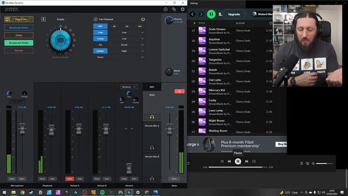
Task: Set HPF frequency to 80
Action: pos(127,26)
